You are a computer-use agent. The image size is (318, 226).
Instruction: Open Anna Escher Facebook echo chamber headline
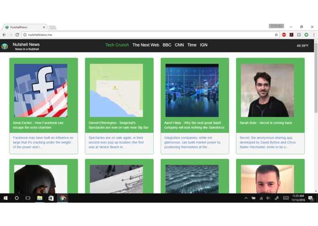click(x=38, y=125)
